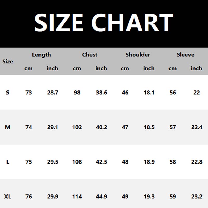Screen dimensions: 208x208
Task: Click the cm subheader under Chest
Action: [77, 69]
